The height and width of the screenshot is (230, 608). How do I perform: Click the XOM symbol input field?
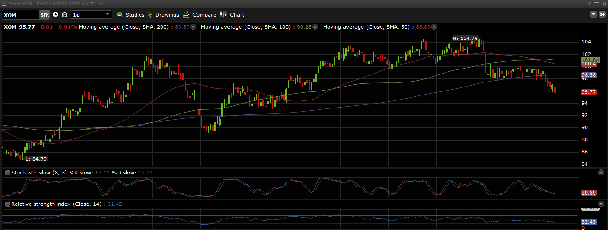[x=20, y=15]
